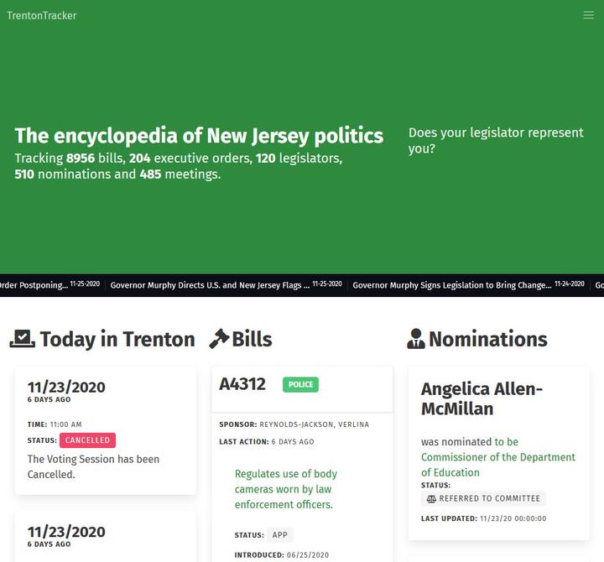Open the POLICE tag on bill A4312
Viewport: 604px width, 562px height.
tap(300, 384)
